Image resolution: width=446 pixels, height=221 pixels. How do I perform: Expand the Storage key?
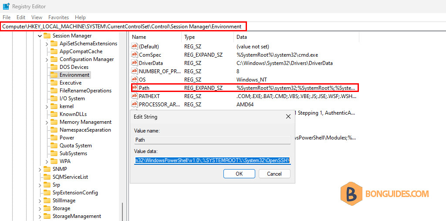[40, 208]
